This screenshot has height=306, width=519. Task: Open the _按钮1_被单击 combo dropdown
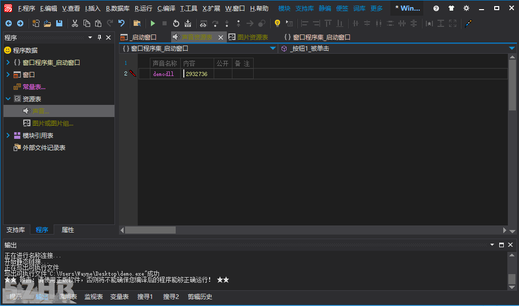pos(512,48)
